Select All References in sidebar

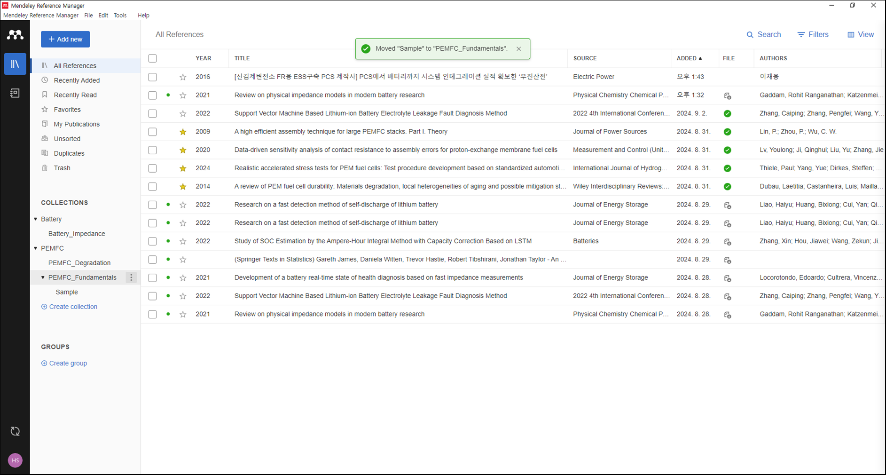pyautogui.click(x=85, y=66)
